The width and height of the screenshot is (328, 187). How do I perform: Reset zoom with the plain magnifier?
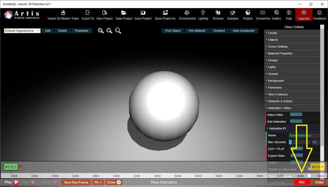(x=118, y=31)
